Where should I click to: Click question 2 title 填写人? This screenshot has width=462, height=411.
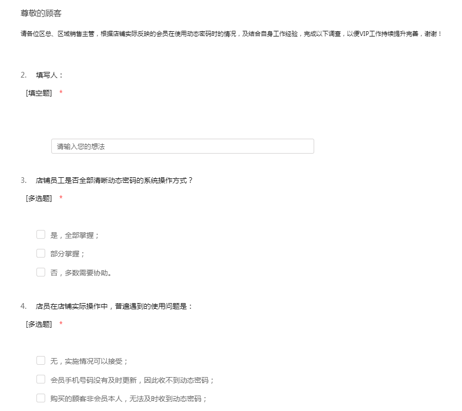(x=49, y=75)
